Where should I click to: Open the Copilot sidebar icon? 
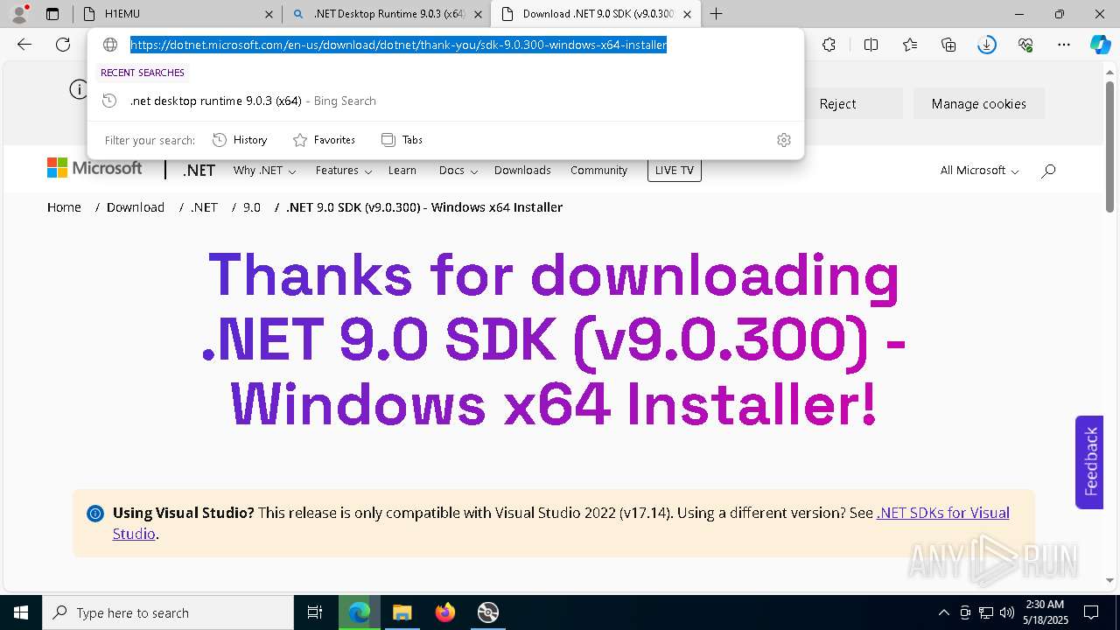(x=1100, y=45)
